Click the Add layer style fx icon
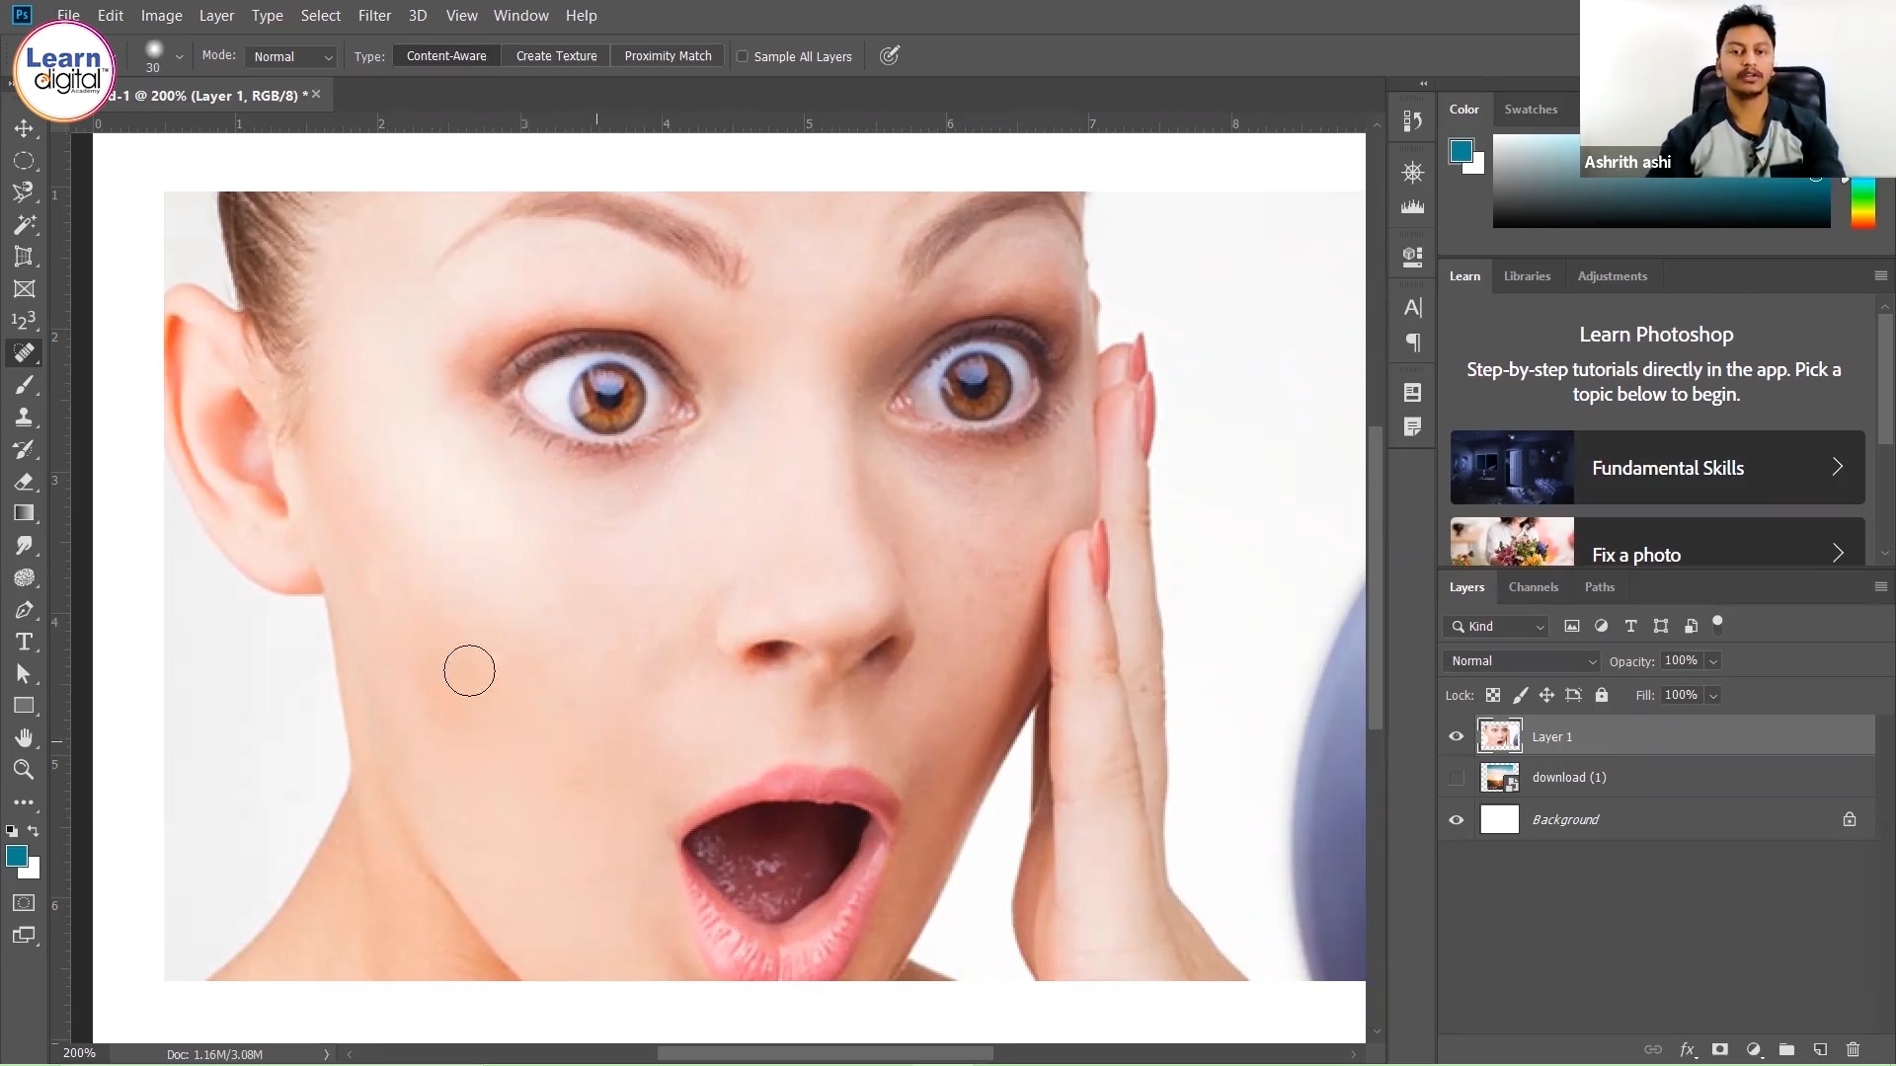Viewport: 1896px width, 1066px height. click(1688, 1049)
